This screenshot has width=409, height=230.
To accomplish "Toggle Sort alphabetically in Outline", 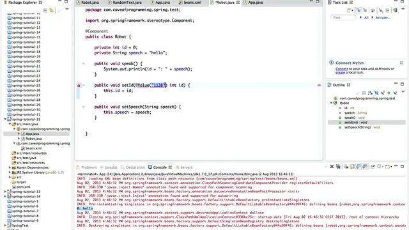I will pos(370,93).
